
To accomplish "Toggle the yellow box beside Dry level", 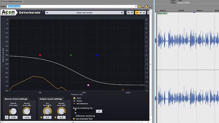I will pyautogui.click(x=41, y=118).
